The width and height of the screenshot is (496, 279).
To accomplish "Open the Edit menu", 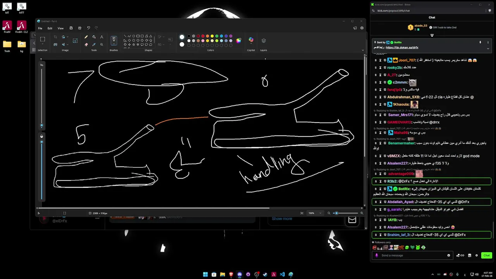I will pos(50,28).
